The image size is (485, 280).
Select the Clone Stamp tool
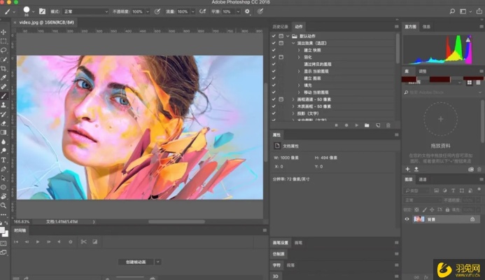(x=3, y=105)
